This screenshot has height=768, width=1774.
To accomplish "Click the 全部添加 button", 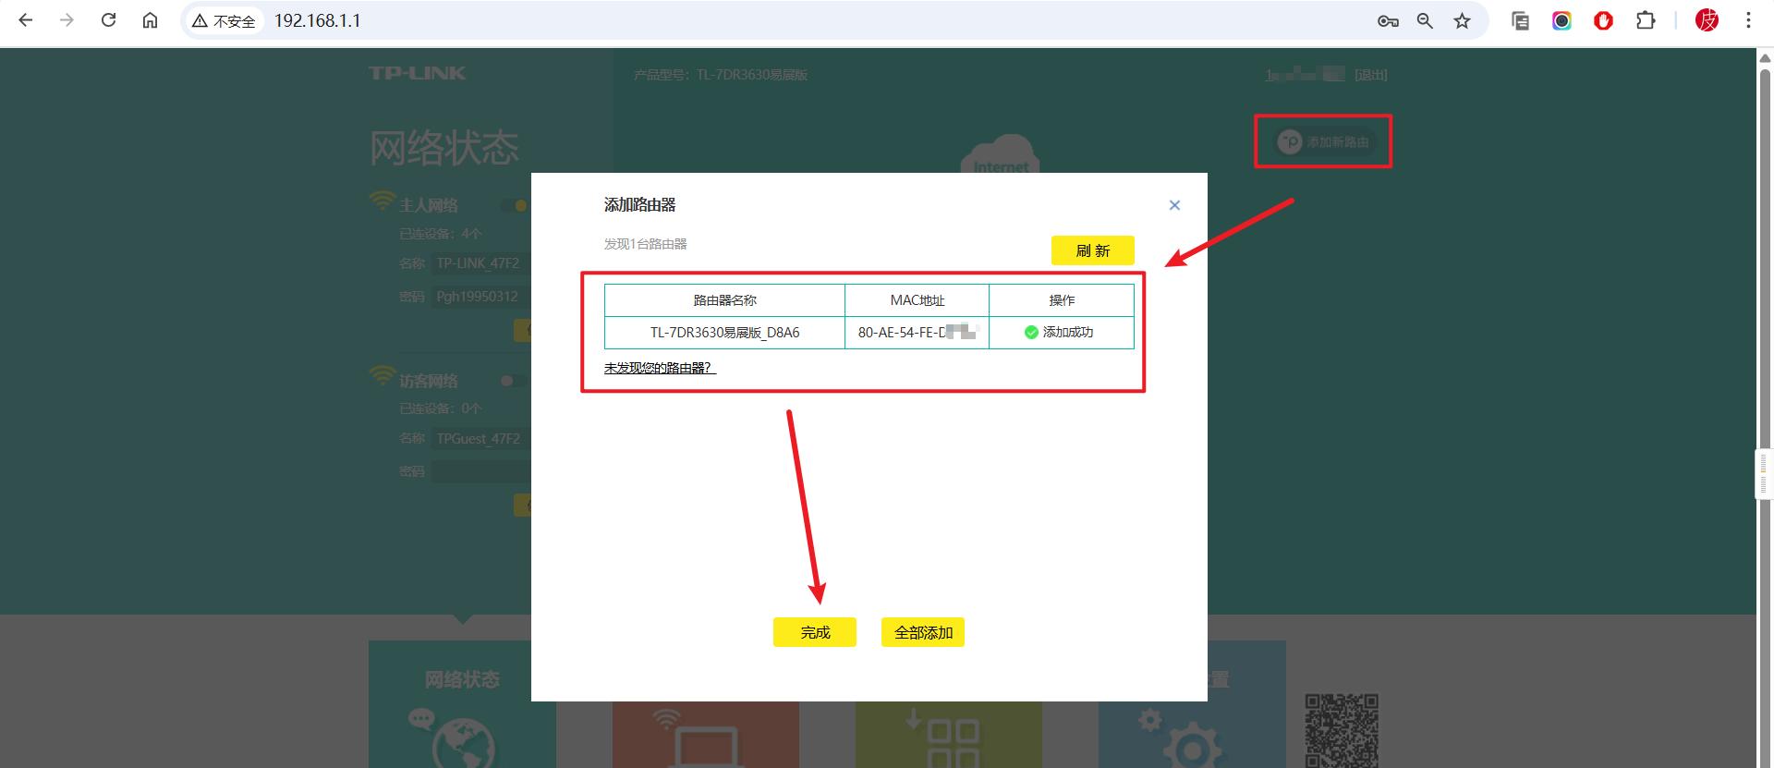I will pos(922,632).
